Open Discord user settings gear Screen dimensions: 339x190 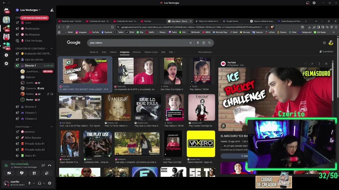pos(50,183)
